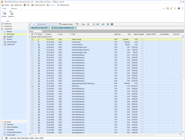Click the magnifier search icon
Screen dimensions: 185x140
pos(35,24)
